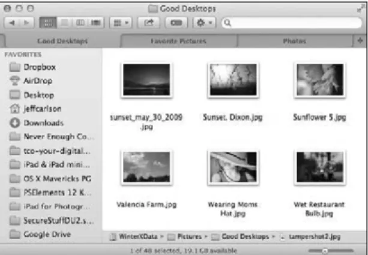The image size is (368, 255).
Task: Switch to the Good Desktops tab
Action: [x=62, y=41]
